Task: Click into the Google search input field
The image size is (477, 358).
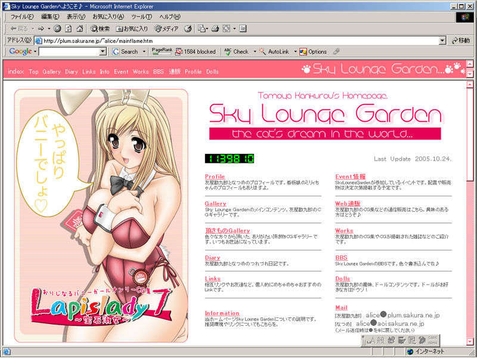Action: 69,51
